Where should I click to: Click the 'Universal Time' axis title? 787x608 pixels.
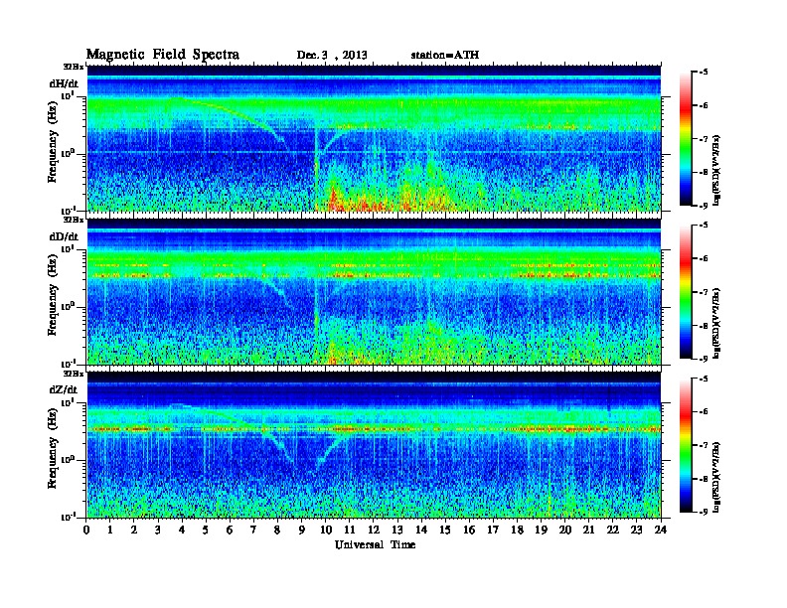click(x=375, y=544)
